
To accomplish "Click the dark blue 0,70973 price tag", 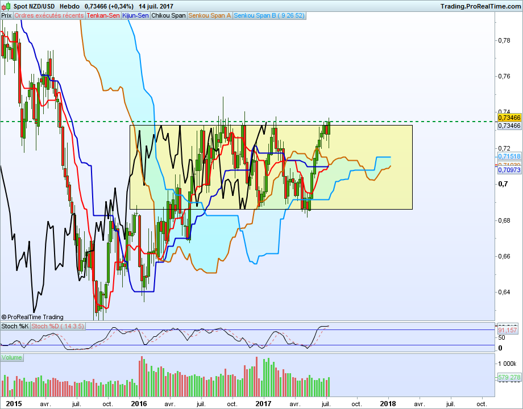I will pos(509,170).
